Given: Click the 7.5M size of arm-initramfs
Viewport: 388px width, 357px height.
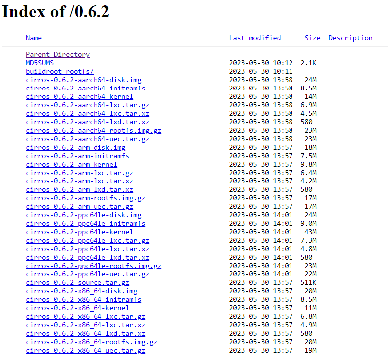Looking at the screenshot, I should pos(308,156).
